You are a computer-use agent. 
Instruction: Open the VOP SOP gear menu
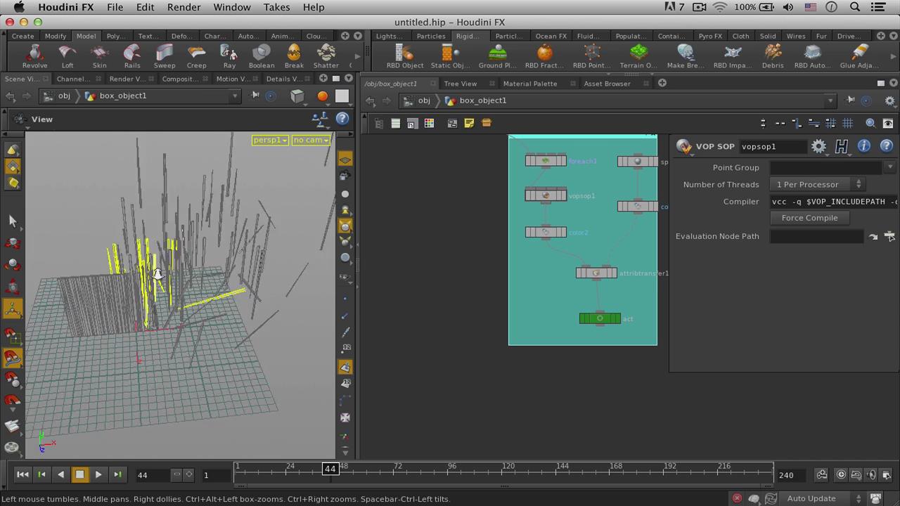tap(818, 146)
